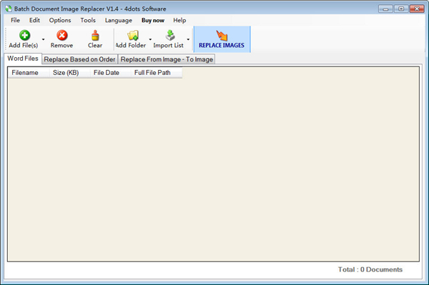Open the Options menu
The height and width of the screenshot is (285, 429).
60,20
